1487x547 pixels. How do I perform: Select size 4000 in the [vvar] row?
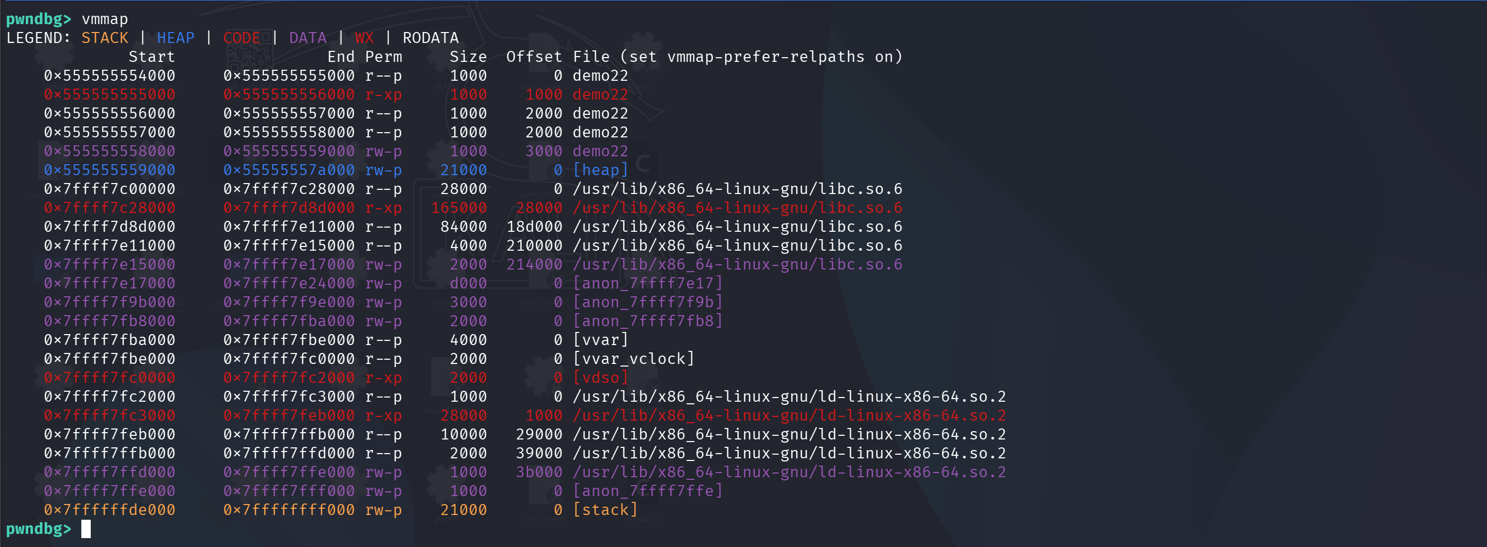click(x=468, y=340)
